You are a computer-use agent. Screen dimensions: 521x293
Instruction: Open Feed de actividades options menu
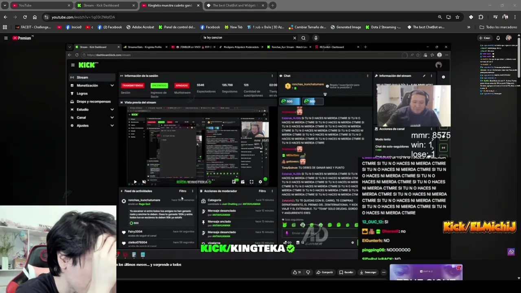click(193, 191)
